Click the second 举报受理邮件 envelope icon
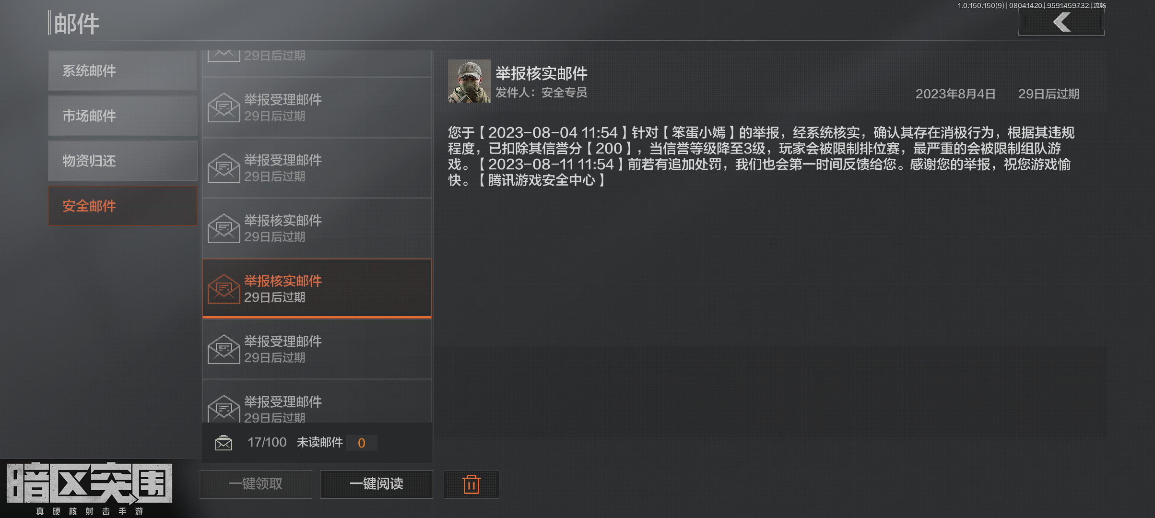Viewport: 1155px width, 518px height. point(224,168)
